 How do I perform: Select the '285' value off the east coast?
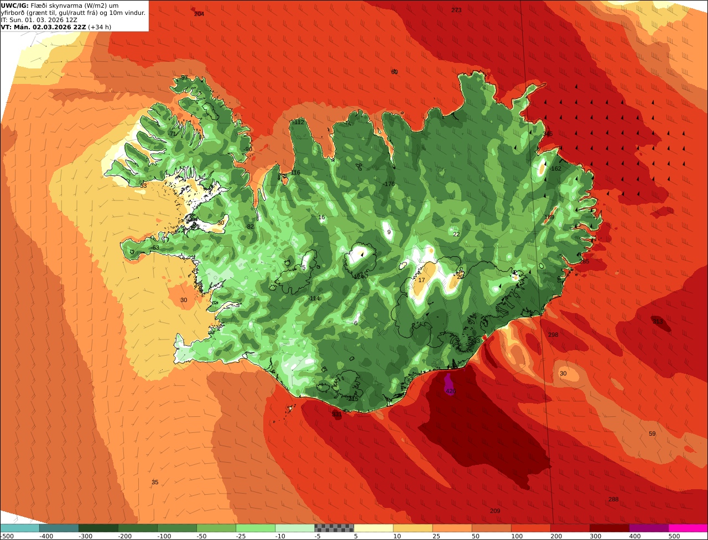click(584, 262)
